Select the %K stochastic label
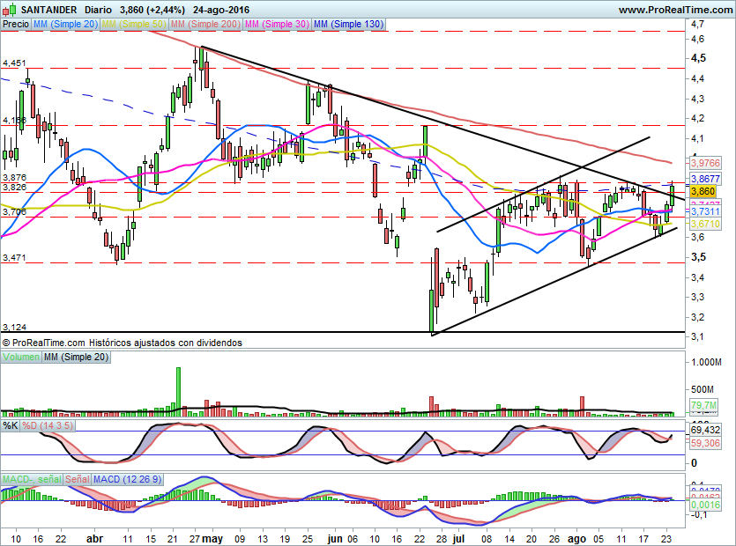Image resolution: width=736 pixels, height=546 pixels. click(x=11, y=425)
